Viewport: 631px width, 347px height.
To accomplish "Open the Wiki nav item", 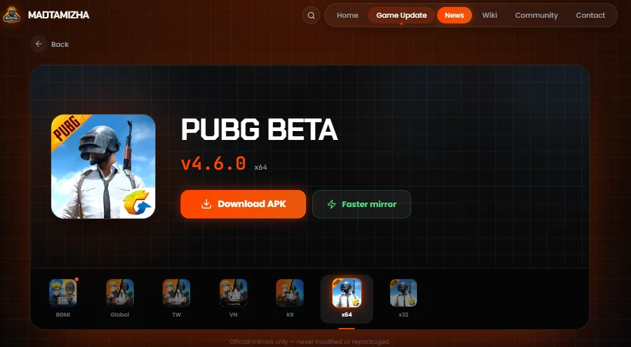I will click(x=489, y=15).
